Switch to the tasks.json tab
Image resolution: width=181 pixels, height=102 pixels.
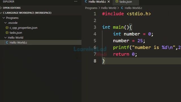(x=126, y=2)
